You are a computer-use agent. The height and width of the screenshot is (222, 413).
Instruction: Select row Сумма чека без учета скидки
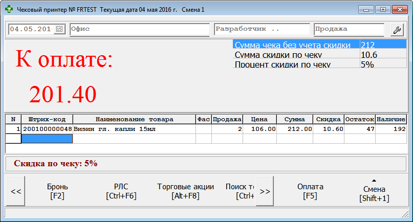tap(296, 45)
